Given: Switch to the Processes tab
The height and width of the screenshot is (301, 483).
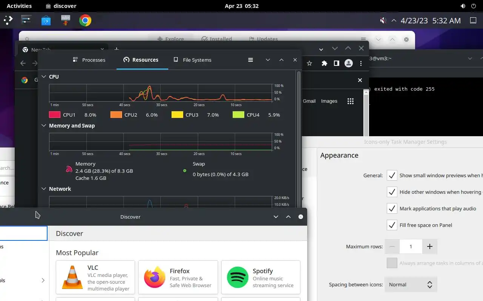Looking at the screenshot, I should click(x=89, y=60).
